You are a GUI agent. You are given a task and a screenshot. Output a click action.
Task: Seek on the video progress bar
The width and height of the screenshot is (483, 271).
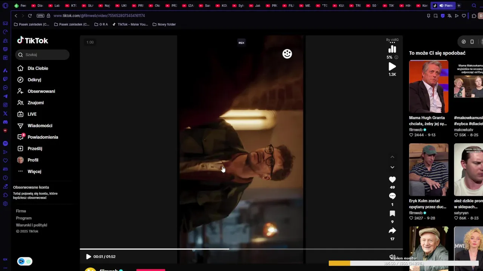point(241,249)
